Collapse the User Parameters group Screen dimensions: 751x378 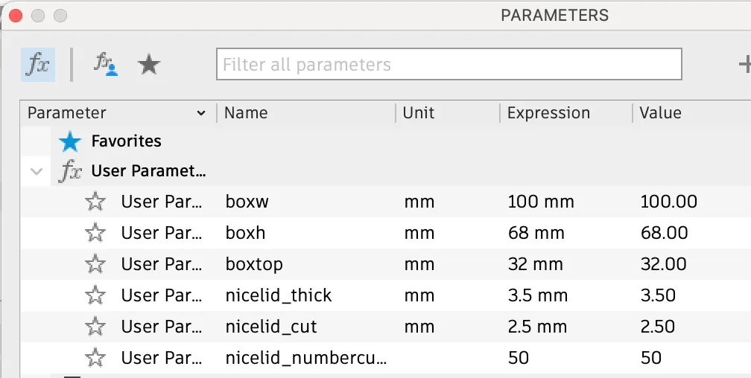tap(36, 172)
